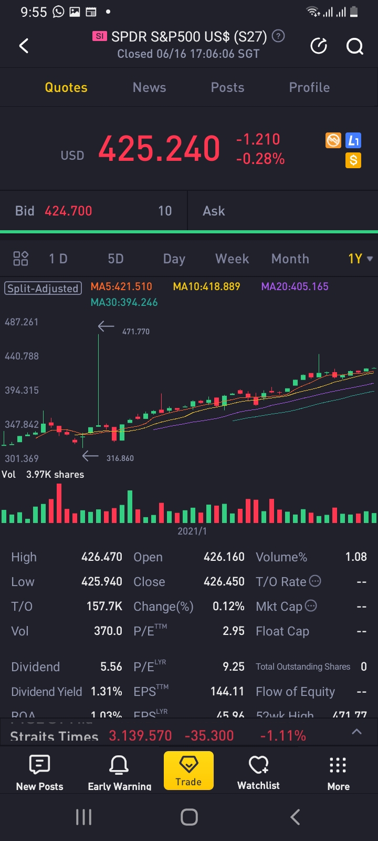
Task: Tap the Float Cap label
Action: coord(282,631)
